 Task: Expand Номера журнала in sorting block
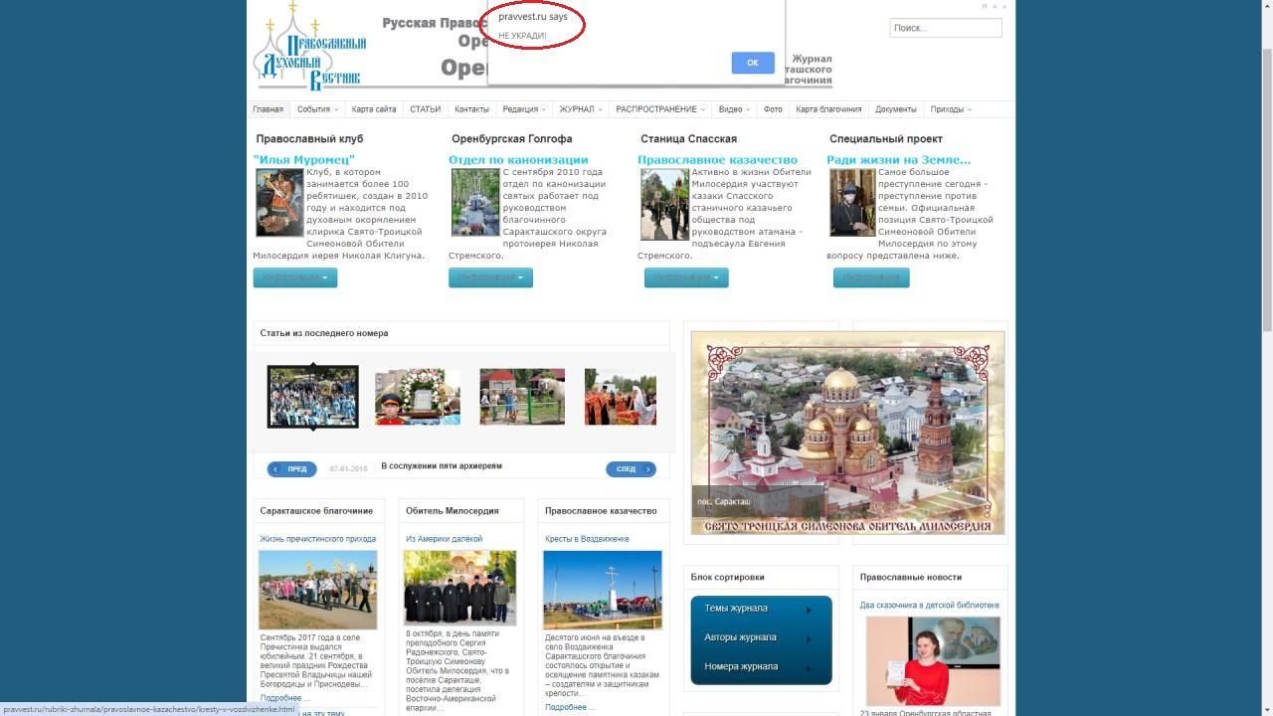pyautogui.click(x=761, y=666)
